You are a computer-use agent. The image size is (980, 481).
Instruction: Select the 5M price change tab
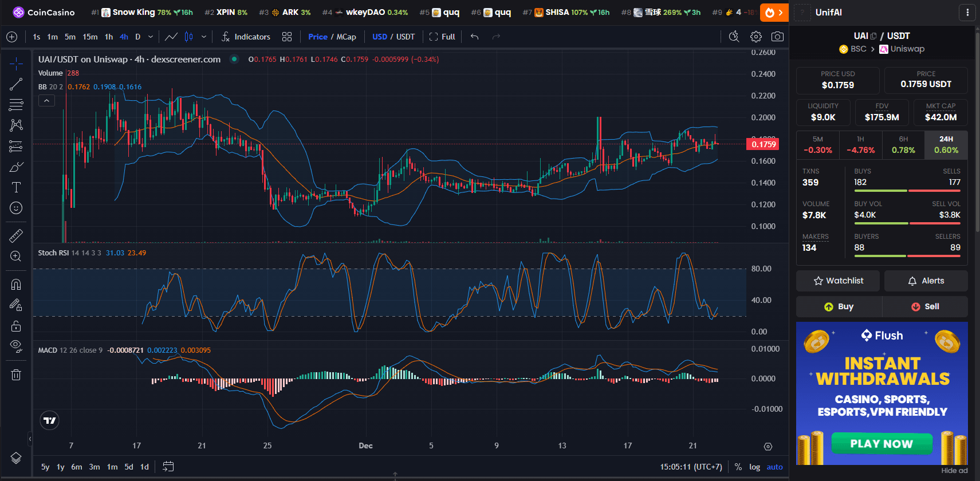click(x=818, y=145)
